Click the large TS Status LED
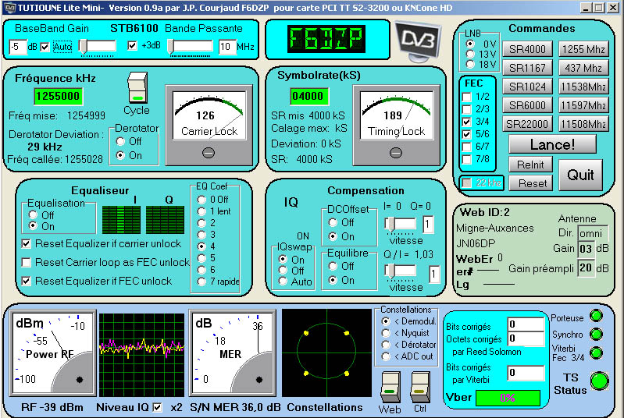The height and width of the screenshot is (418, 624). pyautogui.click(x=600, y=381)
